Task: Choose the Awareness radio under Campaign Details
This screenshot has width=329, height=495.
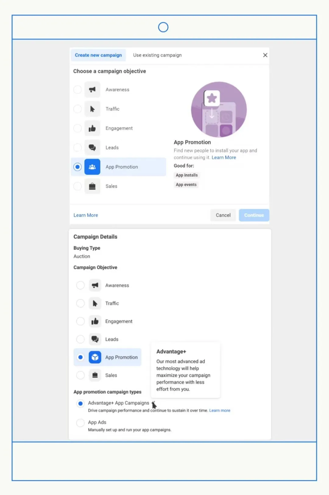Action: (x=80, y=285)
